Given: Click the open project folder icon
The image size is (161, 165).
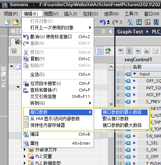Looking at the screenshot, I should pos(16,22).
